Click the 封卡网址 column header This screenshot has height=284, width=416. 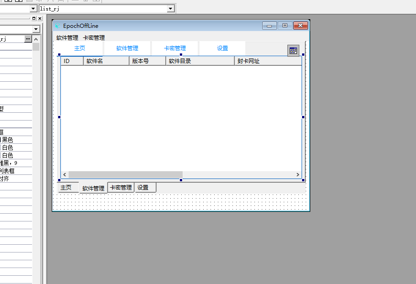tap(267, 60)
